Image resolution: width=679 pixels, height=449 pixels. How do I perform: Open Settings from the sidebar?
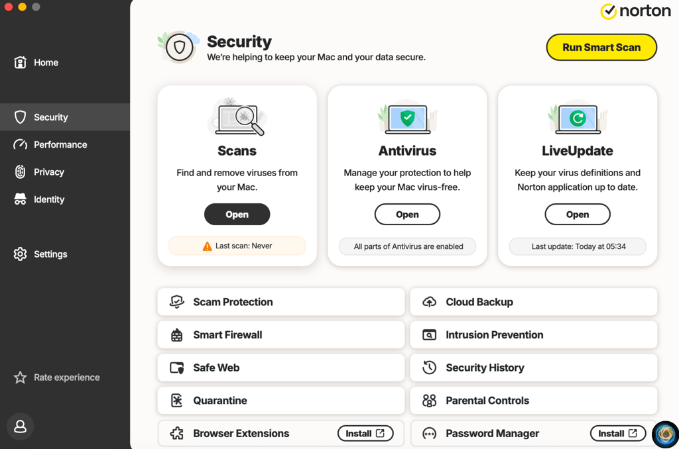(x=65, y=254)
